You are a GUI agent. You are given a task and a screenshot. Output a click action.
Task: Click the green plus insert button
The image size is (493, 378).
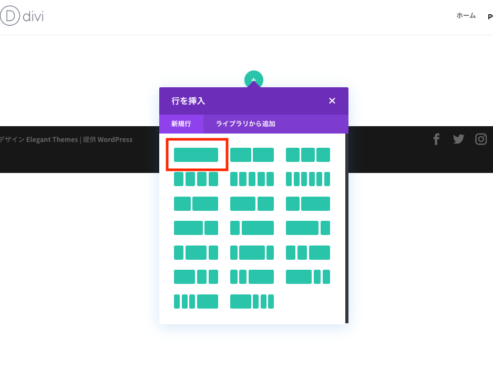click(x=254, y=79)
